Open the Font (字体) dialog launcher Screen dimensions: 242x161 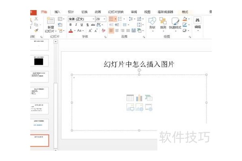point(105,37)
